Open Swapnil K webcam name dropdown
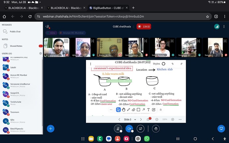 click(x=210, y=55)
